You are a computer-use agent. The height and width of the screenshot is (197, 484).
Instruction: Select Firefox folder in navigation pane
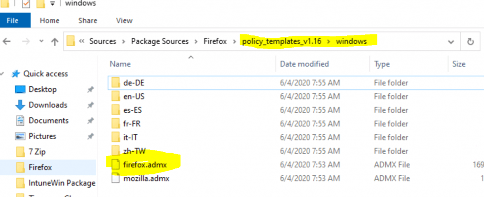pos(40,167)
